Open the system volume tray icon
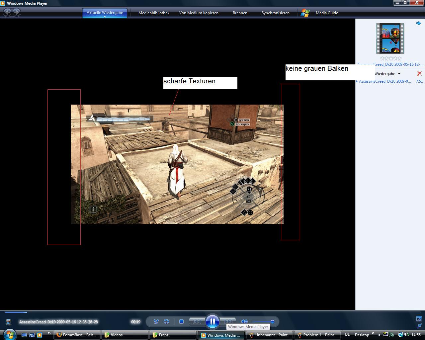Screen dimensions: 425x340 (x=406, y=335)
